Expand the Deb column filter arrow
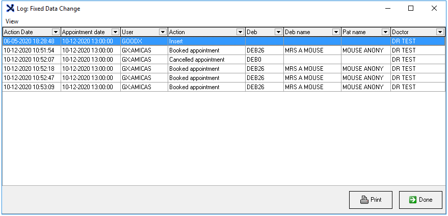Image resolution: width=448 pixels, height=216 pixels. coord(278,32)
